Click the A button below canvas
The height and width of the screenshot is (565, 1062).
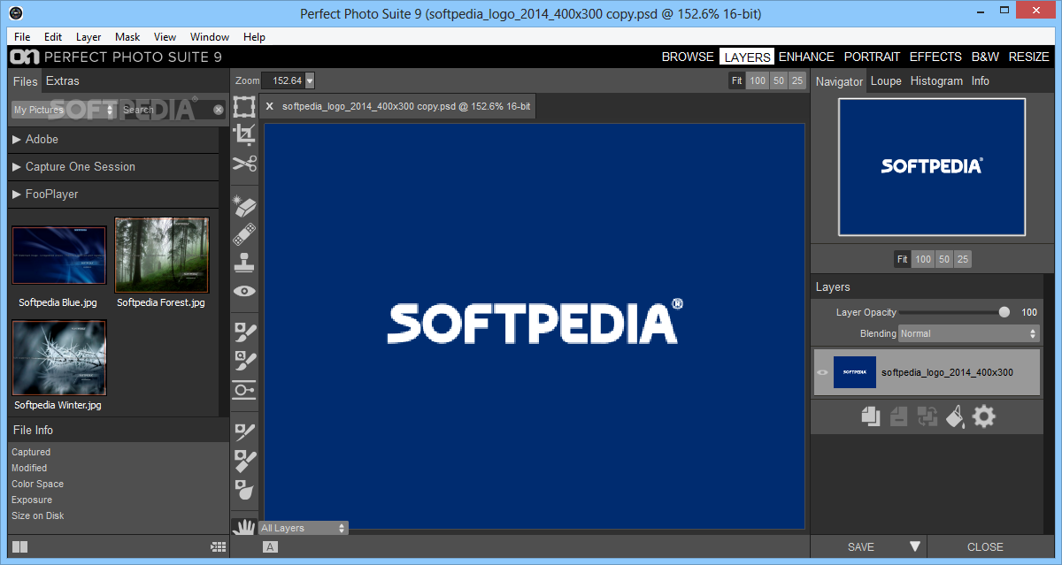coord(271,547)
